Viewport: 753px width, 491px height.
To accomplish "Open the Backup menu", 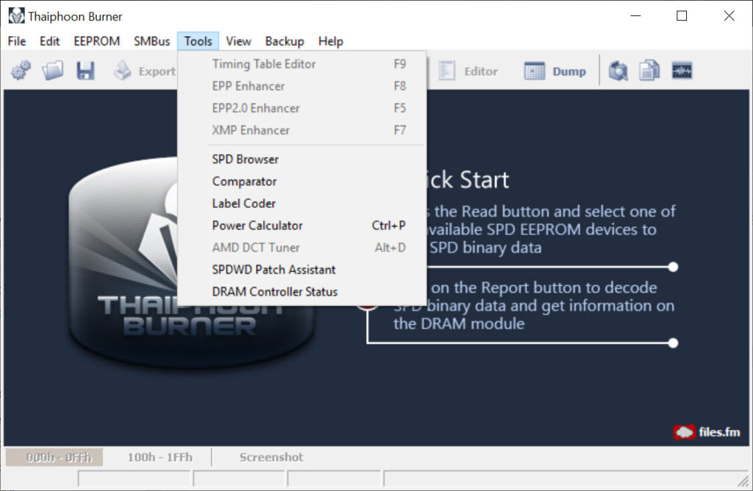I will (285, 41).
